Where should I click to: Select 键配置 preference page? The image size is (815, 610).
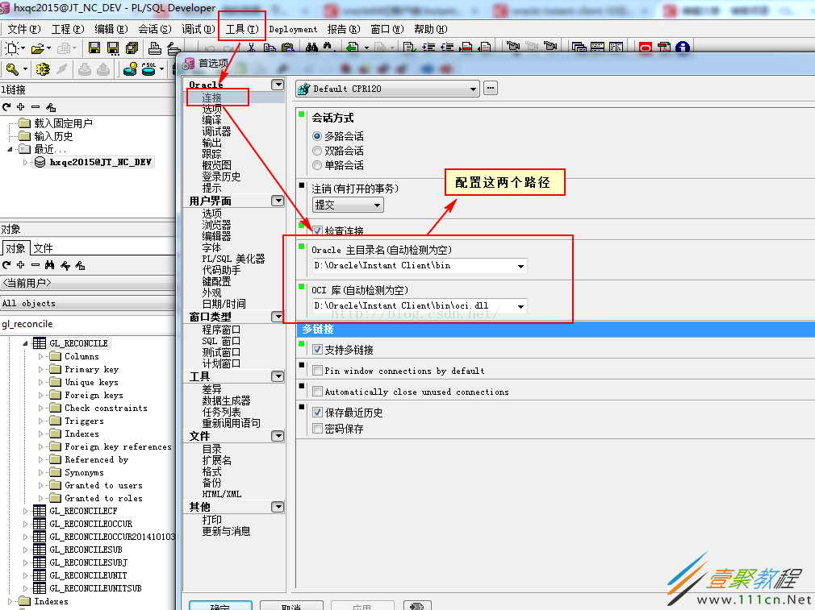[216, 281]
